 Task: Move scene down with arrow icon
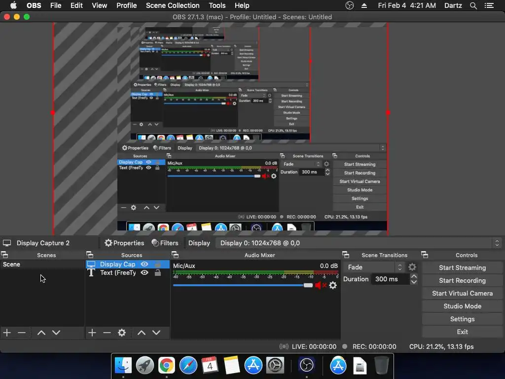click(x=56, y=333)
